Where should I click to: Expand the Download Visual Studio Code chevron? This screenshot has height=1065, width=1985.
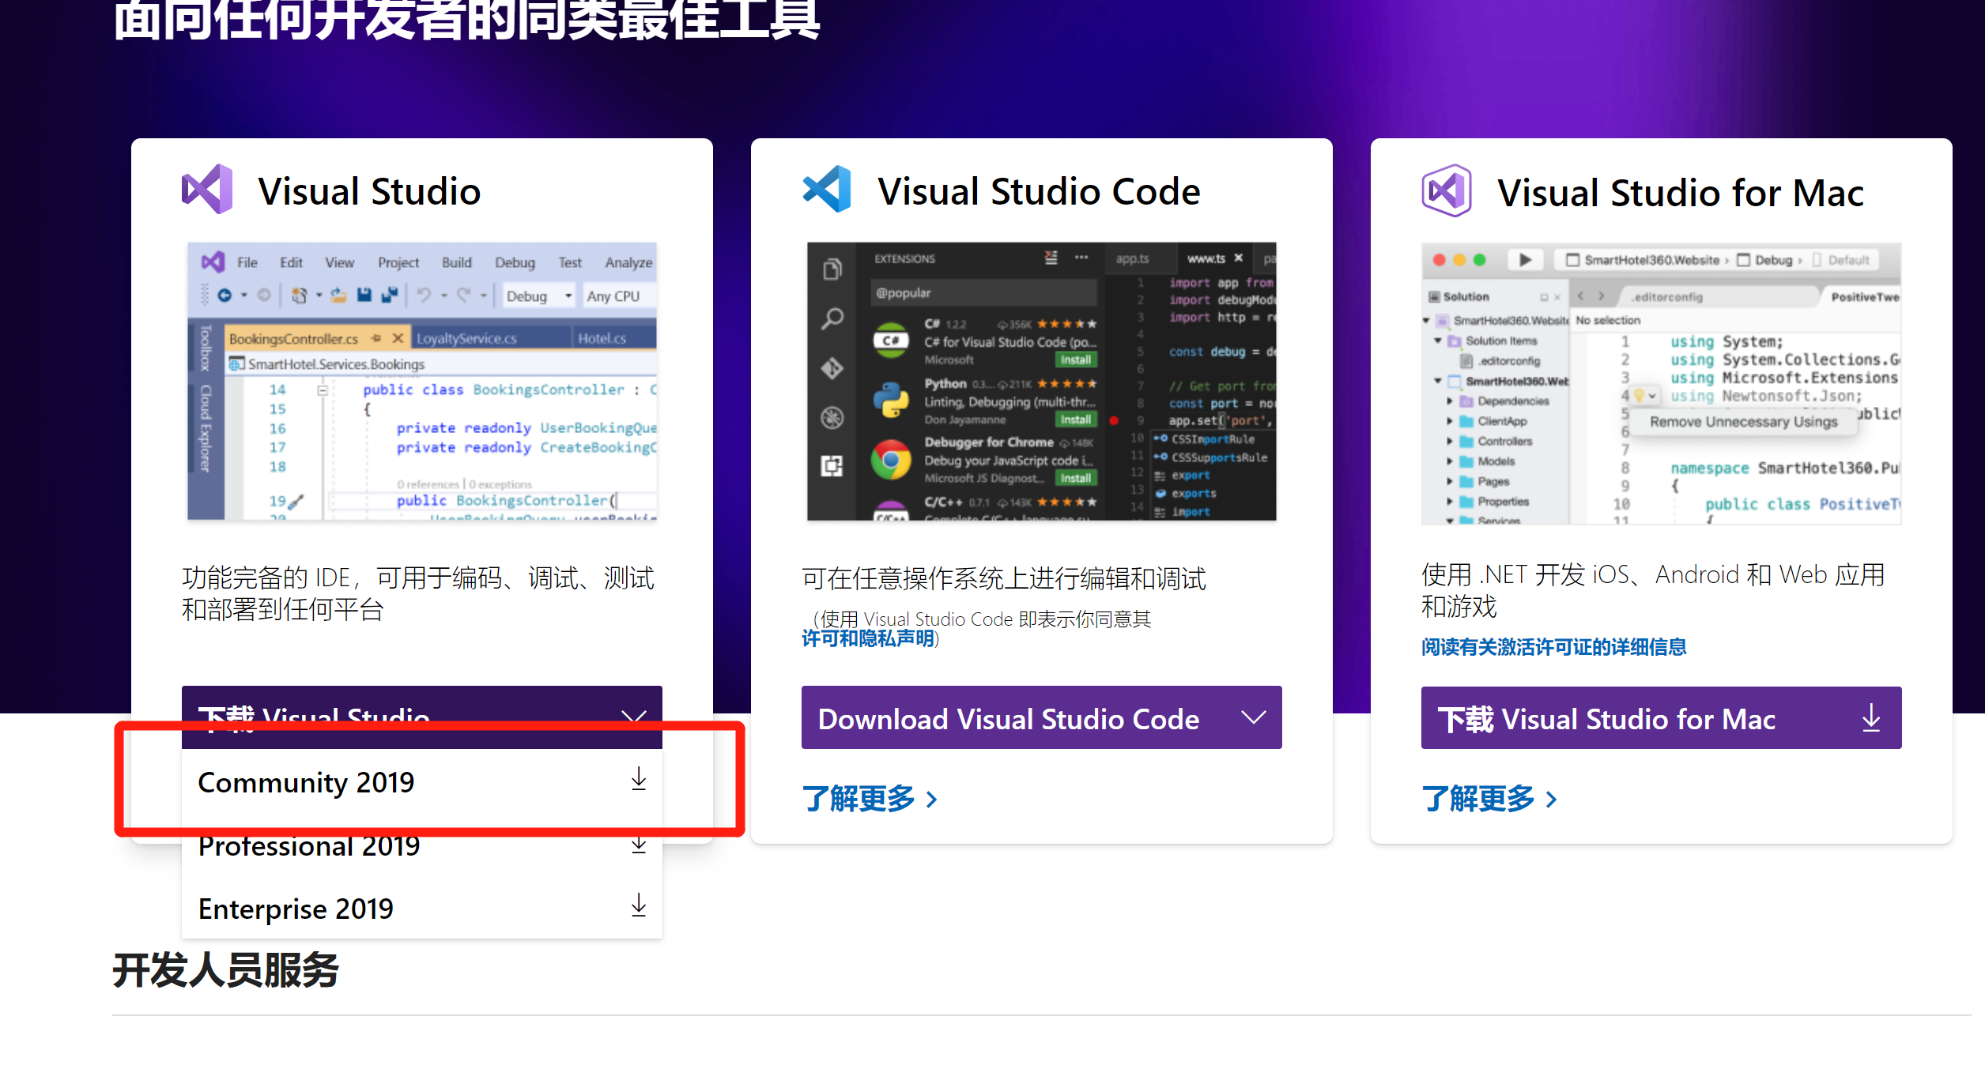click(1253, 717)
